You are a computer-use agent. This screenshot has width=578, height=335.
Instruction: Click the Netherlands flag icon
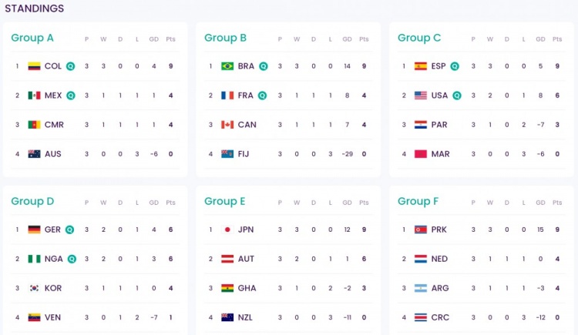[x=421, y=259]
